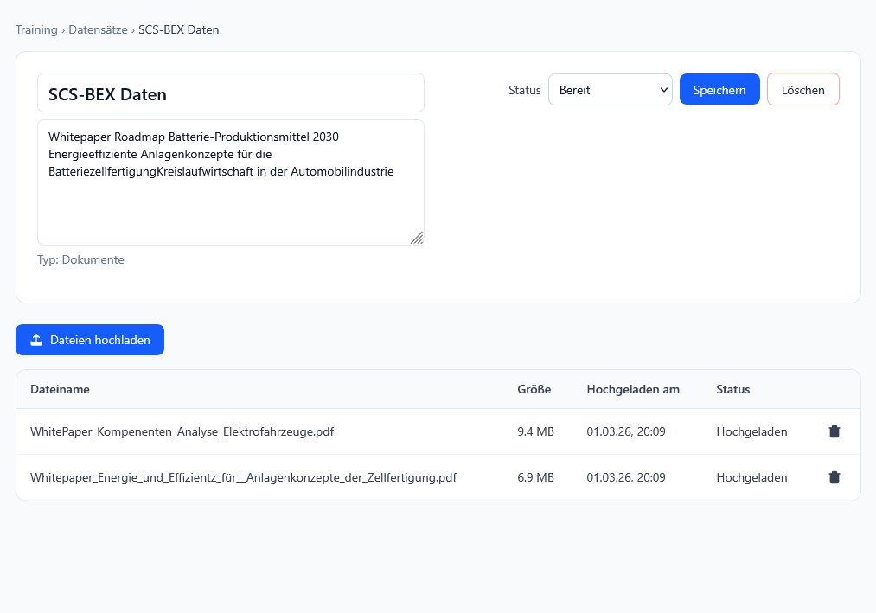Click the Größe column header
The height and width of the screenshot is (613, 876).
click(x=534, y=389)
